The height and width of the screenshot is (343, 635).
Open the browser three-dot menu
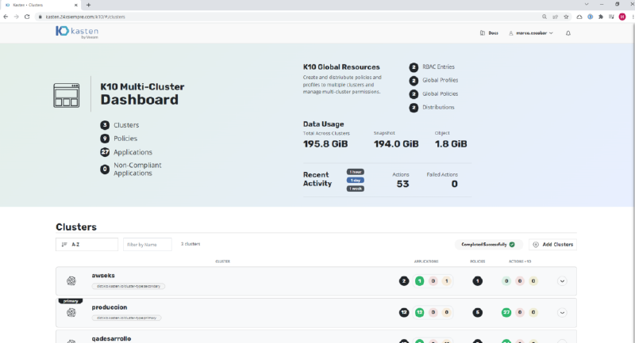click(633, 17)
